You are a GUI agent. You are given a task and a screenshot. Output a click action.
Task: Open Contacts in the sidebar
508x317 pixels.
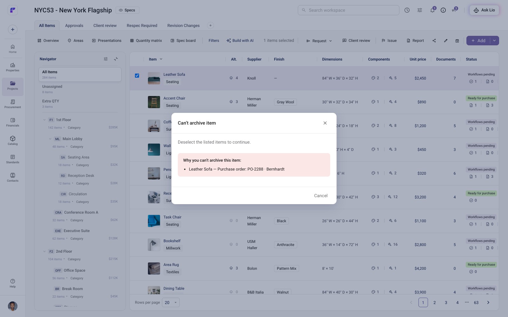click(x=13, y=178)
